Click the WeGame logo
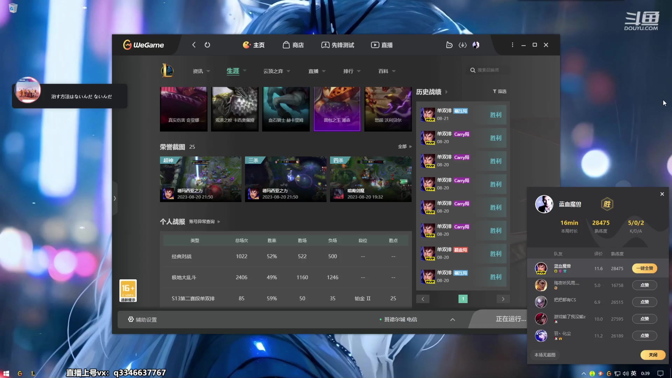This screenshot has width=672, height=378. (143, 45)
